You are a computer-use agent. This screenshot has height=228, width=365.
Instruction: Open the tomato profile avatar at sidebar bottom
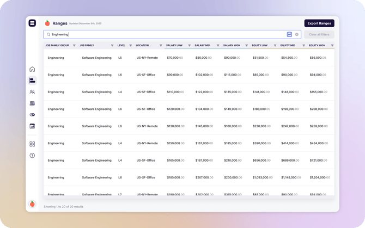(32, 204)
